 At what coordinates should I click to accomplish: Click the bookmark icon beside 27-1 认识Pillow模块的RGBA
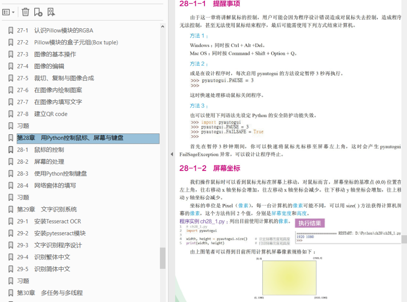tap(11, 31)
